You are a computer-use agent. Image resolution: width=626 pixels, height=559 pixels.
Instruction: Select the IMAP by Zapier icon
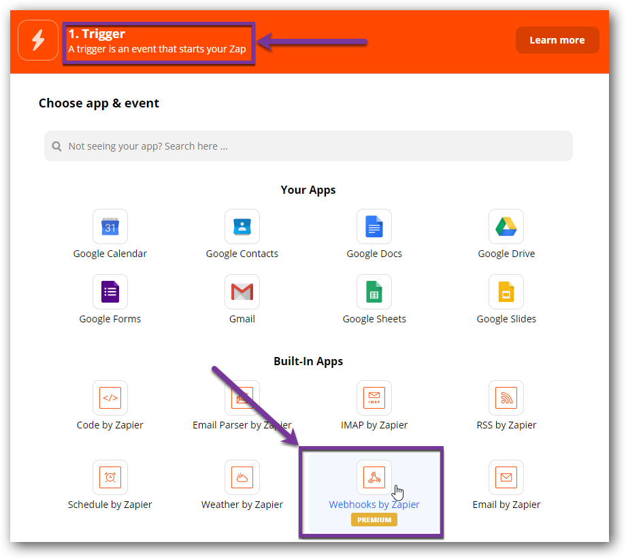[374, 398]
